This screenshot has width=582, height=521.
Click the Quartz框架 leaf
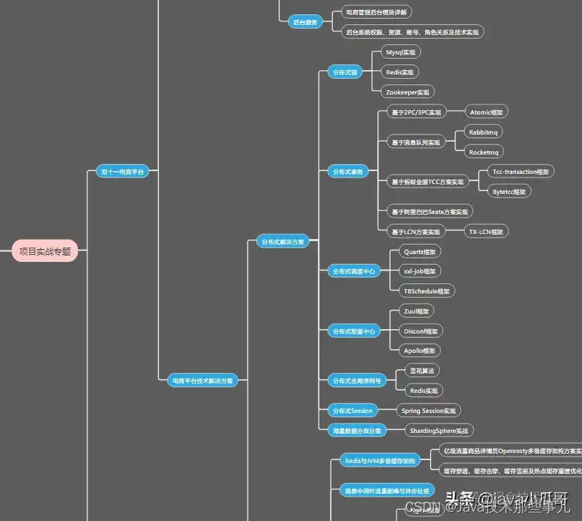pos(419,252)
